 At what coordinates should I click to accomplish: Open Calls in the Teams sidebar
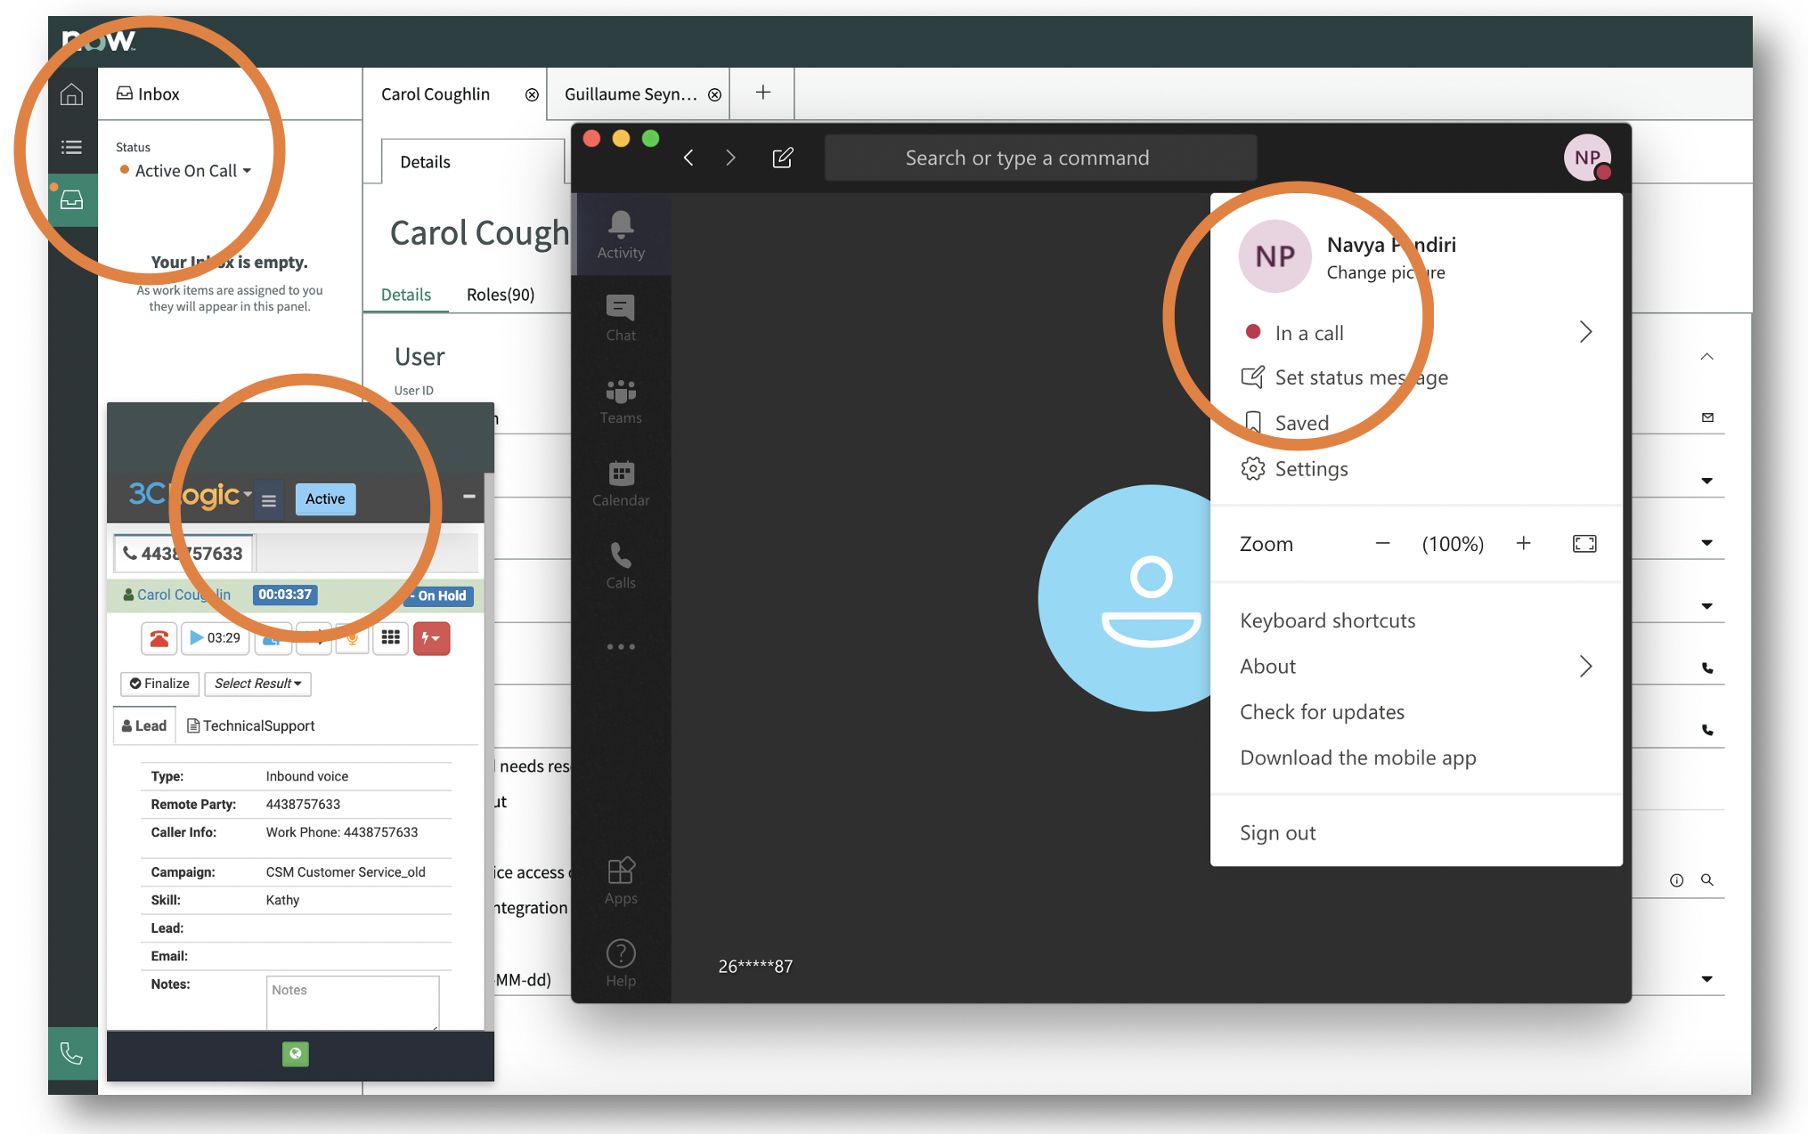tap(621, 565)
